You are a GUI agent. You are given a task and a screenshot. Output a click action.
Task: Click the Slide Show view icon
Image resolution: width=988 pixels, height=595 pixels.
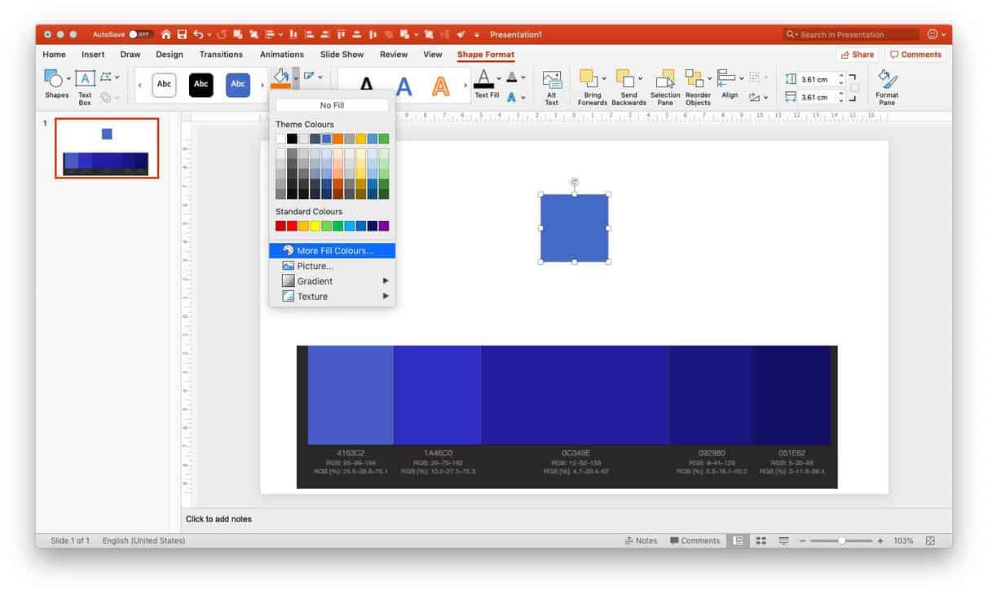coord(783,540)
